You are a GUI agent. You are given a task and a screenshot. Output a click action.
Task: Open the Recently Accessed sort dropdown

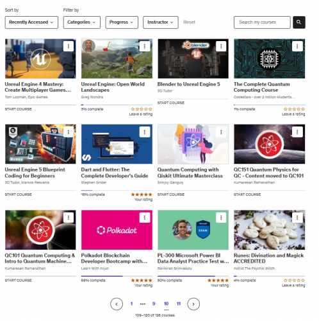[x=31, y=22]
